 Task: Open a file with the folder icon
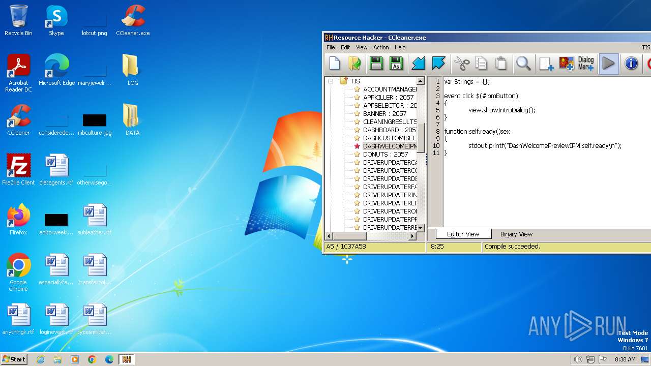pos(354,64)
